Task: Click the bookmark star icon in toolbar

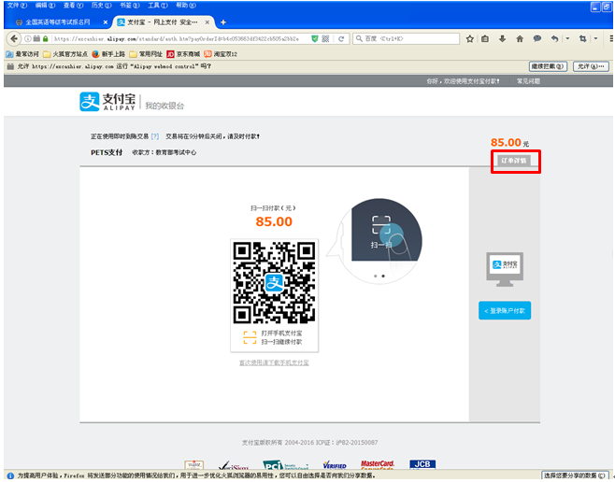Action: coord(470,38)
